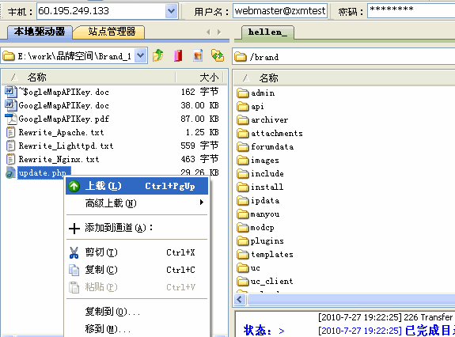
Task: Expand the local path E:\work dropdown
Action: [140, 55]
